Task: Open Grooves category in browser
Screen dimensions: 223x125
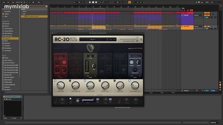Action: (7, 45)
